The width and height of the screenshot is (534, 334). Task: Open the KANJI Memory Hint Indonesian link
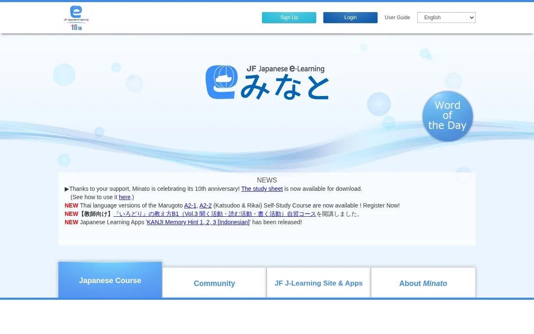pyautogui.click(x=198, y=222)
